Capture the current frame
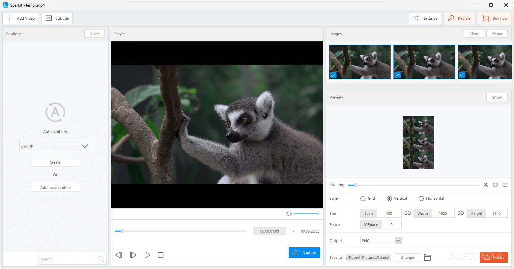This screenshot has width=514, height=269. [304, 253]
